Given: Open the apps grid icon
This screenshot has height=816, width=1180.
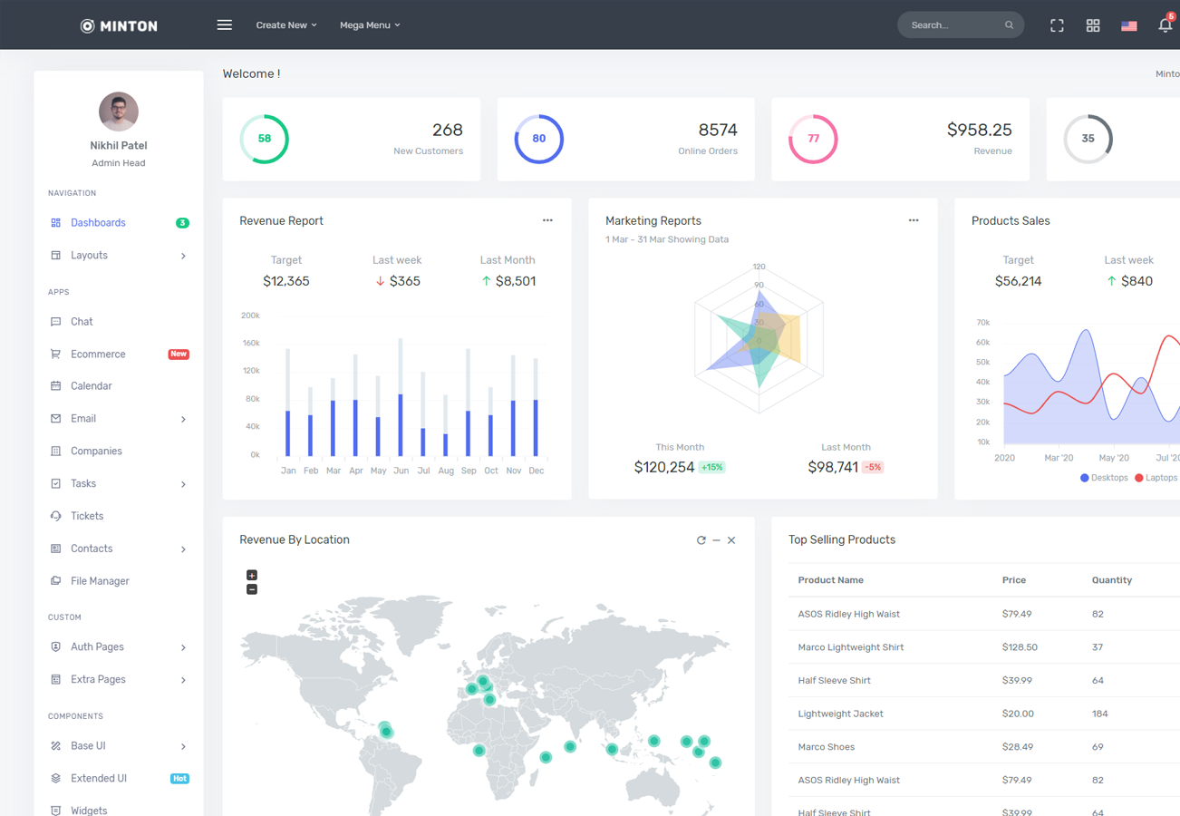Looking at the screenshot, I should (x=1093, y=25).
